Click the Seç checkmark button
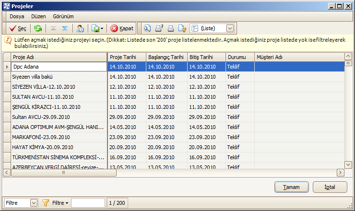This screenshot has height=211, width=355. pyautogui.click(x=17, y=28)
